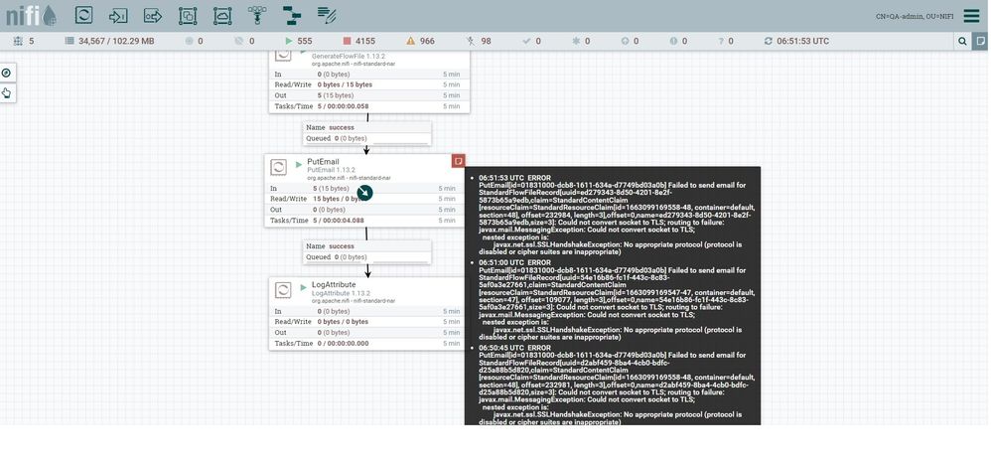Click the stopped count 4155
991x464 pixels.
point(365,41)
